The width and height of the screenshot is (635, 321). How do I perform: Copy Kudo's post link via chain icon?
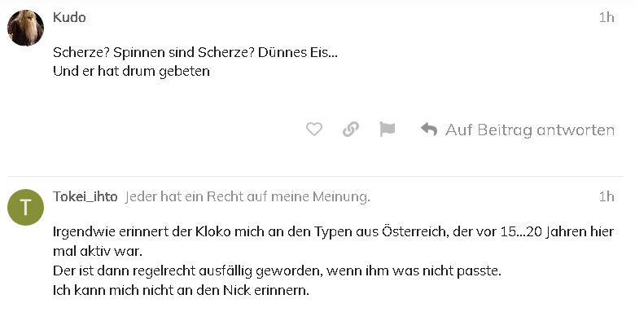pyautogui.click(x=351, y=130)
